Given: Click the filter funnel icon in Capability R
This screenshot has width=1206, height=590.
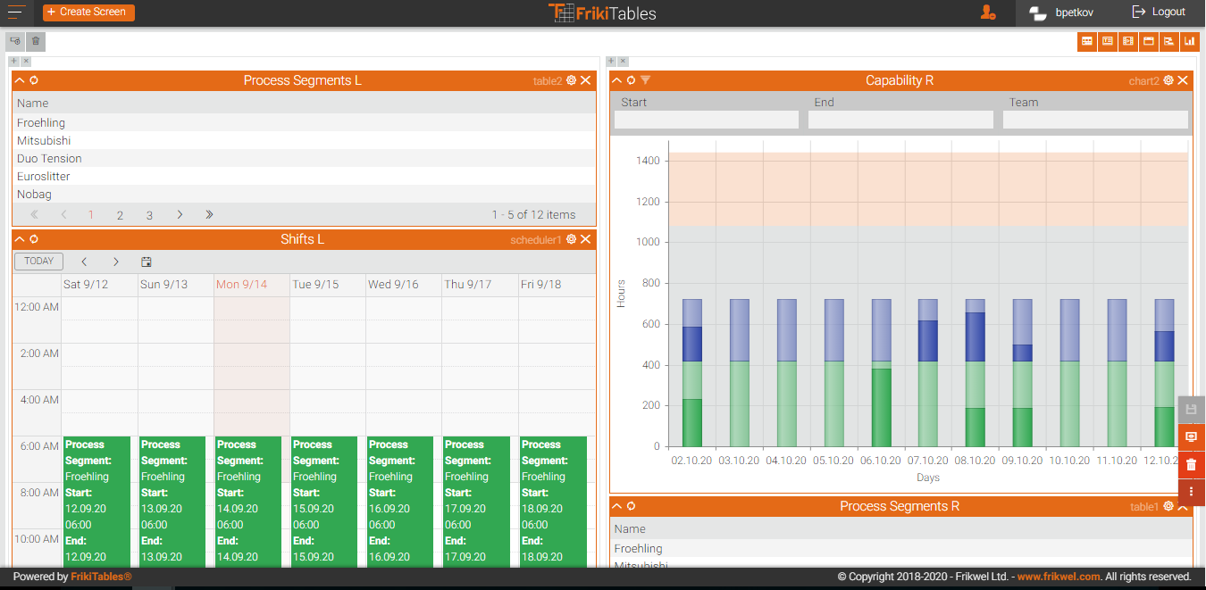Looking at the screenshot, I should 645,80.
